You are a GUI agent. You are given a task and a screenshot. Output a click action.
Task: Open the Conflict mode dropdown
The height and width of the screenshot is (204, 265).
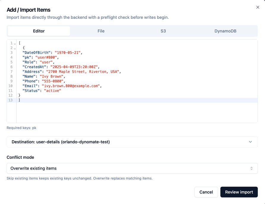[132, 168]
